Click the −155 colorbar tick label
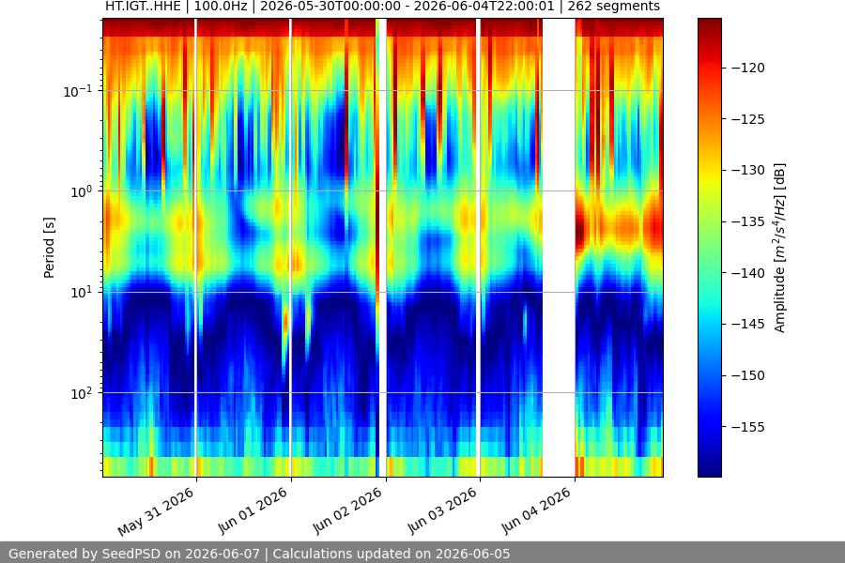845x563 pixels. (x=747, y=427)
